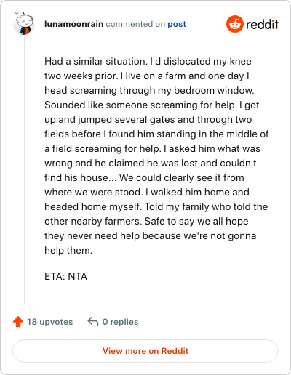
Task: Click the "fields before I found him" line
Action: [156, 134]
